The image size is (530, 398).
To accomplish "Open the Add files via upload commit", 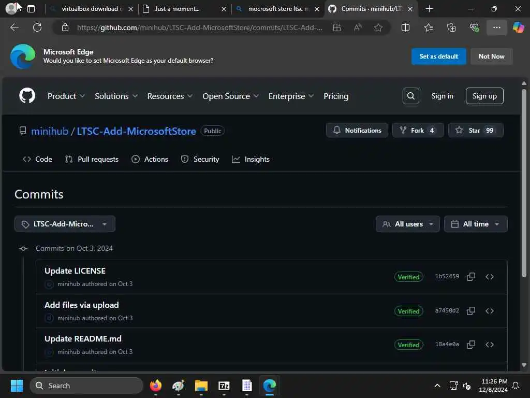I will click(81, 305).
